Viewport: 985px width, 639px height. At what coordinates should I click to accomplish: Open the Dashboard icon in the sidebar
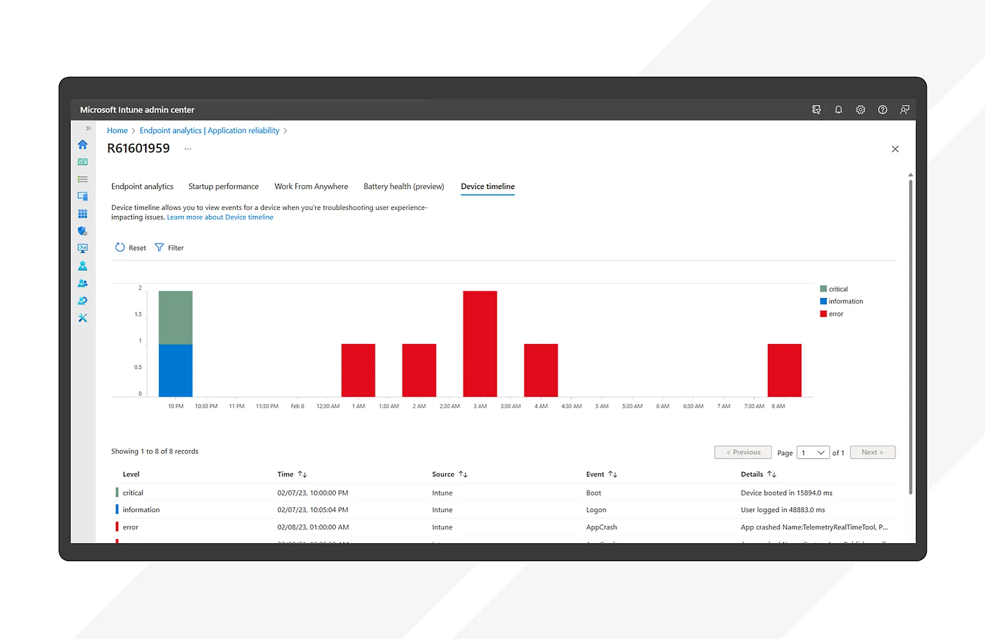pyautogui.click(x=83, y=162)
